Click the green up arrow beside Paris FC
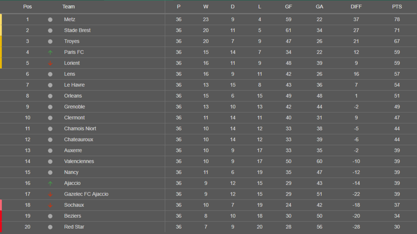 pos(50,53)
